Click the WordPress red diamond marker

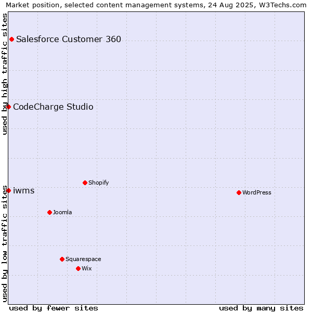[x=239, y=192]
